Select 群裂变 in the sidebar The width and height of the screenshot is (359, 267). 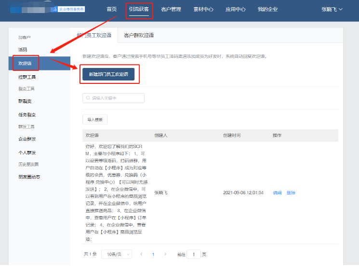coord(25,101)
